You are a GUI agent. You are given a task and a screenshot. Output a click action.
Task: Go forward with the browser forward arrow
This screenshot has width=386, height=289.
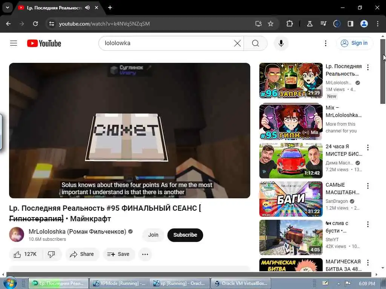pyautogui.click(x=22, y=24)
